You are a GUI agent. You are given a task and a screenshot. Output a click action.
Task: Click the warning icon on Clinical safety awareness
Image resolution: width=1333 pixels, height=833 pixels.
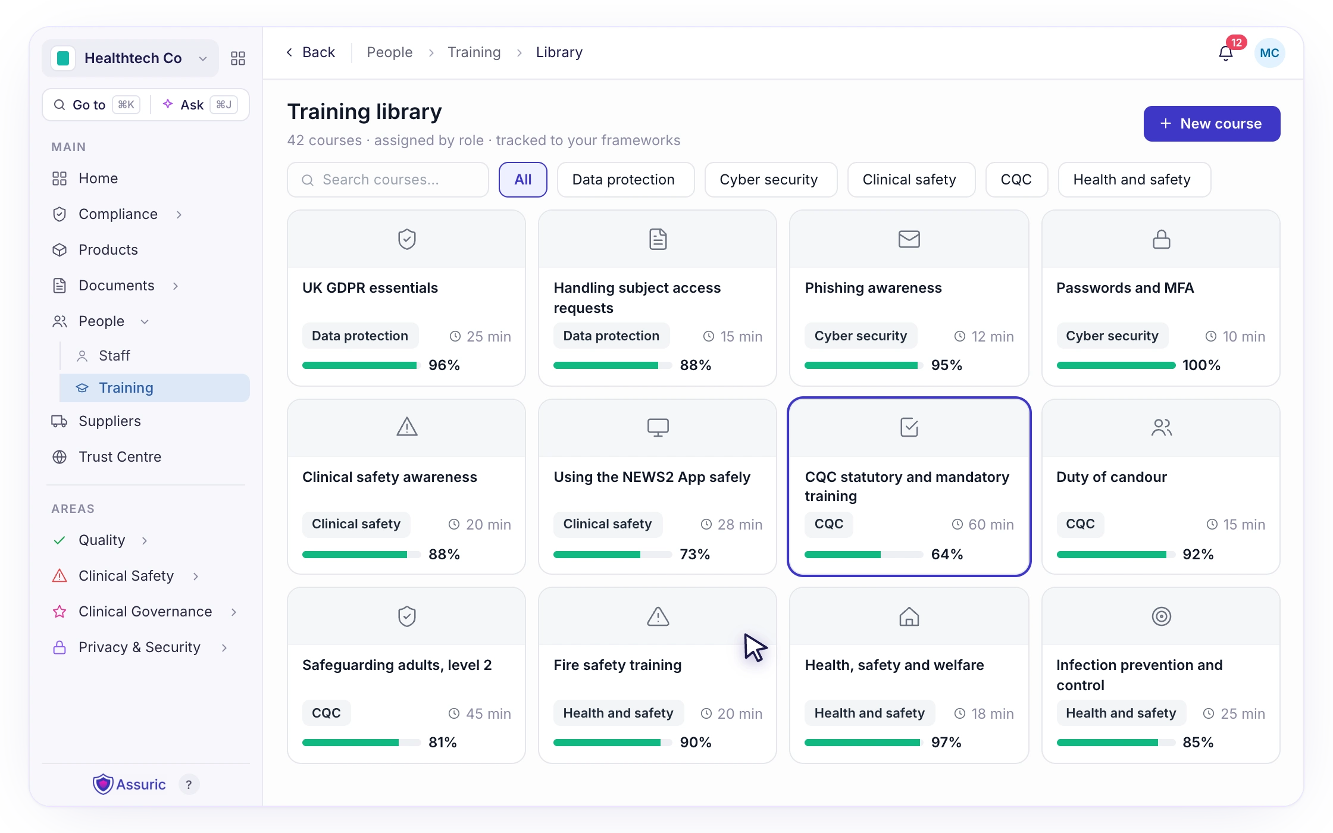click(x=407, y=427)
